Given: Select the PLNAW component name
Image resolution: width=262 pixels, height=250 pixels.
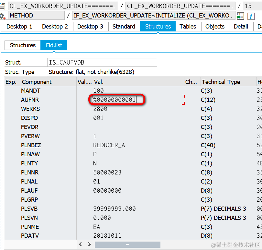Looking at the screenshot, I should coord(30,154).
